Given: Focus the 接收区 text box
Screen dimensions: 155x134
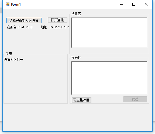Looking at the screenshot, I should 109,33.
